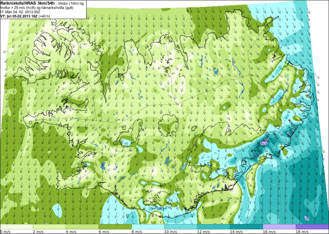Screen dimensions: 329x234
Task: Click the '14 m/s' legend label
Action: (237, 232)
